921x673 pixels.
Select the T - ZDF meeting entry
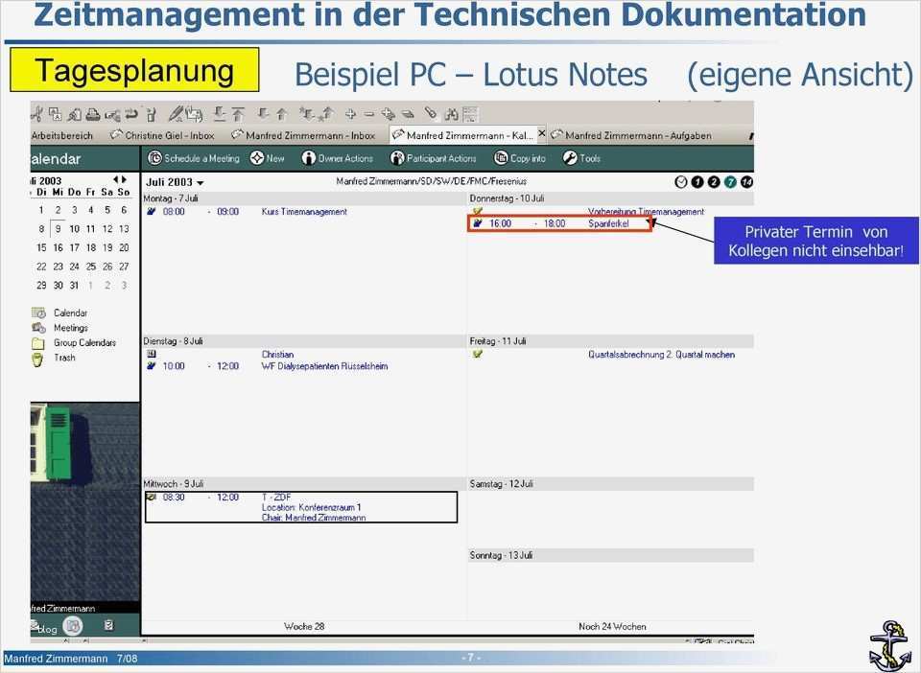(x=300, y=507)
